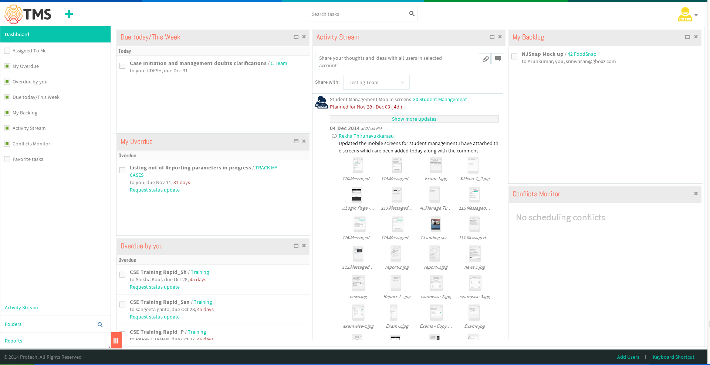Expand Show more updates bar
Viewport: 710px width, 365px height.
[414, 119]
